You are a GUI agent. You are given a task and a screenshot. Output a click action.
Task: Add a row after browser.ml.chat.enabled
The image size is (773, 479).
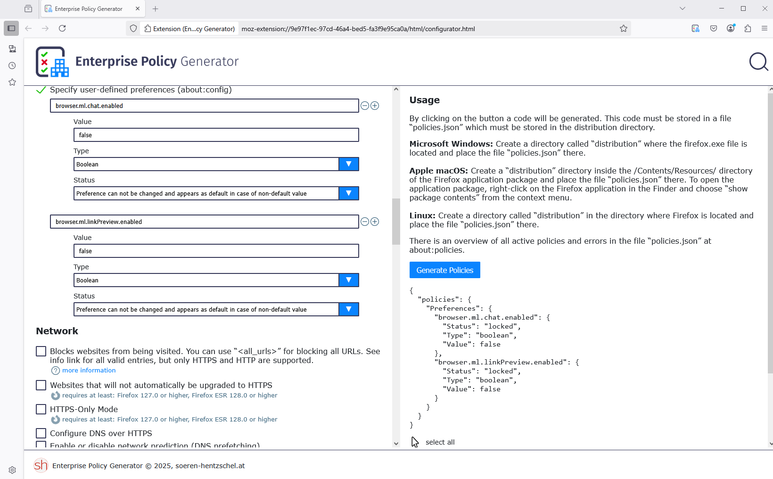pos(375,106)
